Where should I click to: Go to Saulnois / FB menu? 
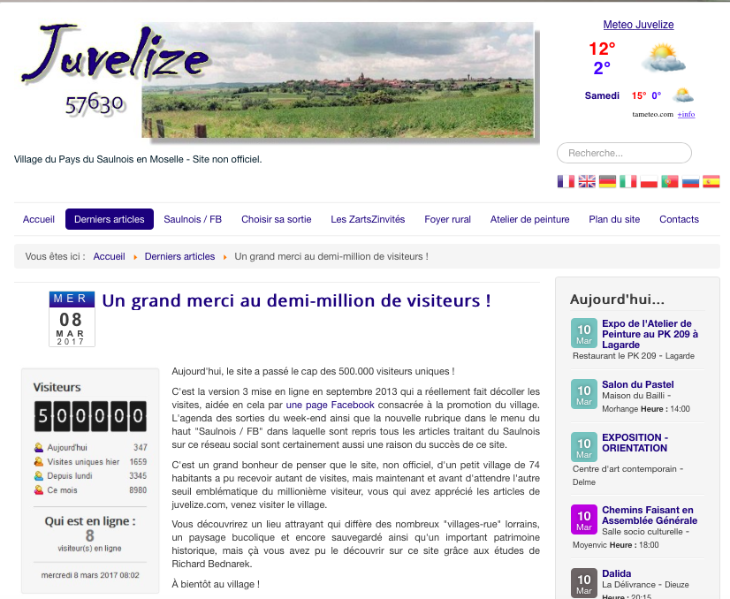pyautogui.click(x=193, y=219)
